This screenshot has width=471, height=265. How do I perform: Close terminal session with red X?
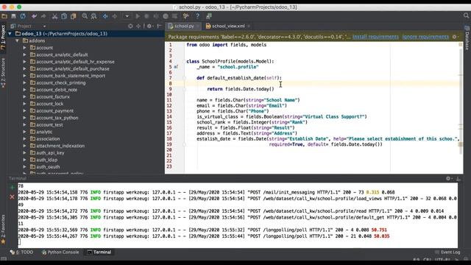click(x=12, y=197)
